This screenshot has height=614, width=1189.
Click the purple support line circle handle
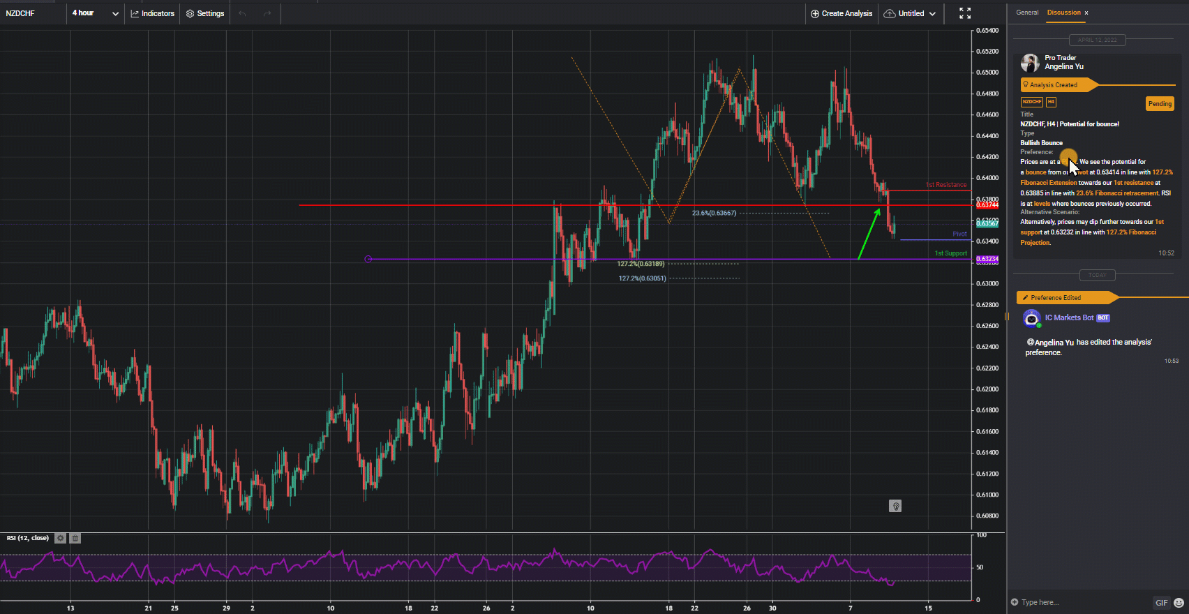pos(368,259)
